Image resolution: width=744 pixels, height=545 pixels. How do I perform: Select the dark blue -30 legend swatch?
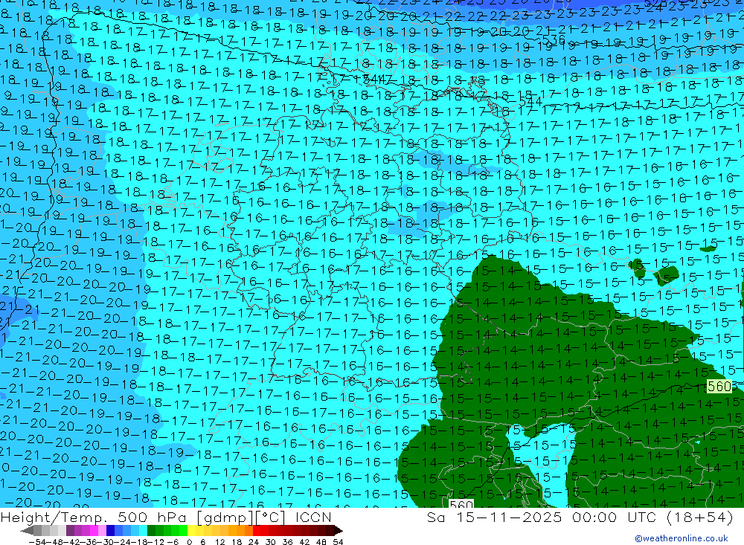[x=111, y=530]
